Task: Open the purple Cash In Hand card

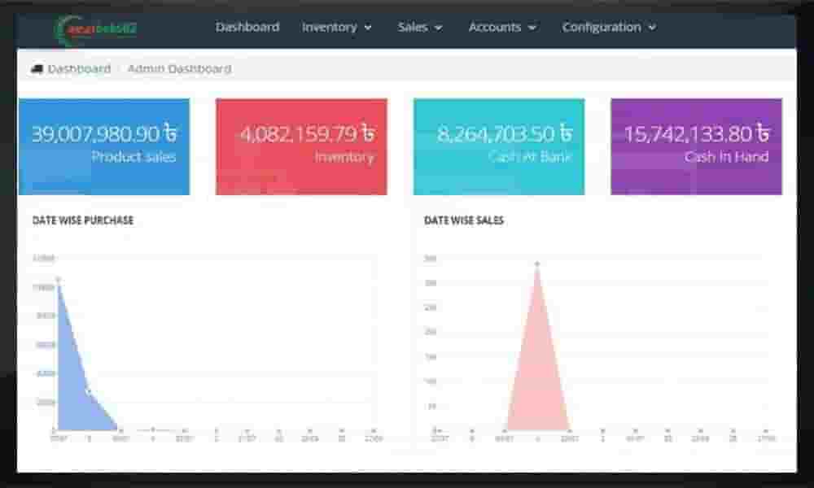Action: coord(696,146)
